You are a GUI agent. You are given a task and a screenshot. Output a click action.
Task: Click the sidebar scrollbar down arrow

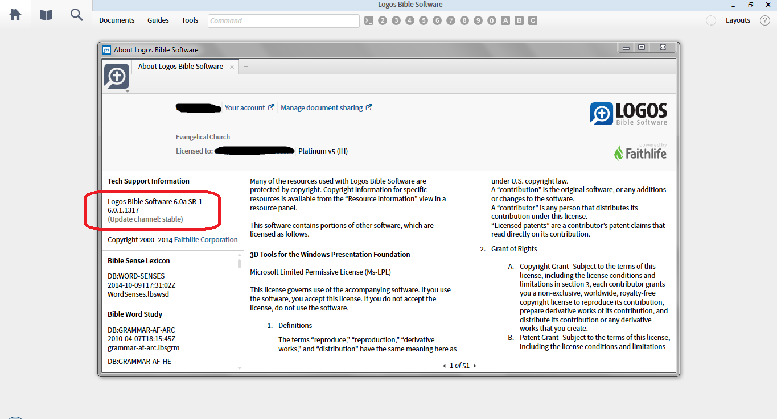tap(240, 368)
